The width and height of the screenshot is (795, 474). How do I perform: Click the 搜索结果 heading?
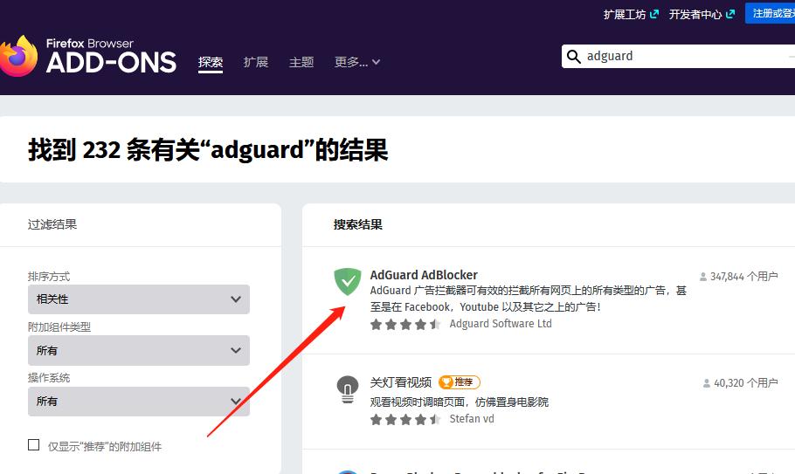click(x=358, y=224)
